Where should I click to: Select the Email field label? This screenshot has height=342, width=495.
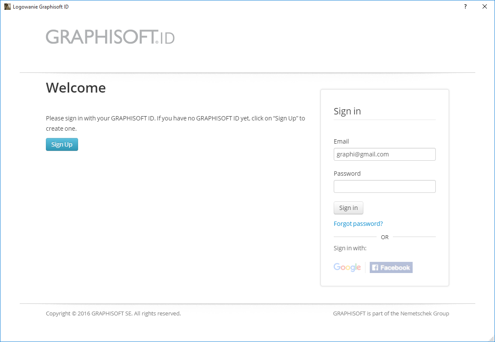tap(341, 141)
